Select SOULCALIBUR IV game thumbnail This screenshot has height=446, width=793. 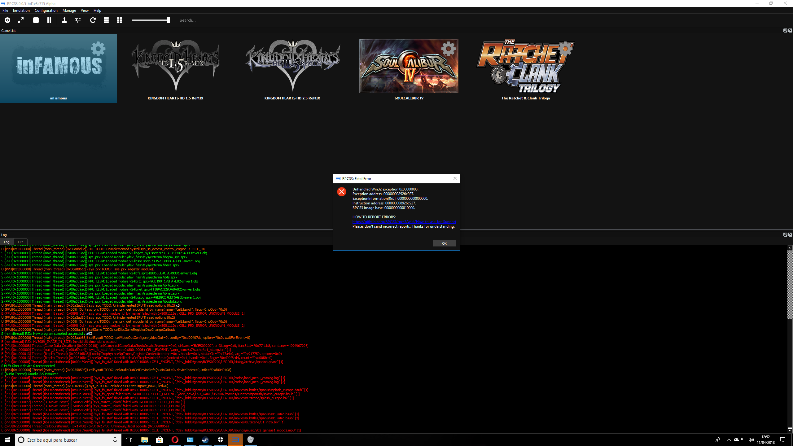[x=409, y=66]
